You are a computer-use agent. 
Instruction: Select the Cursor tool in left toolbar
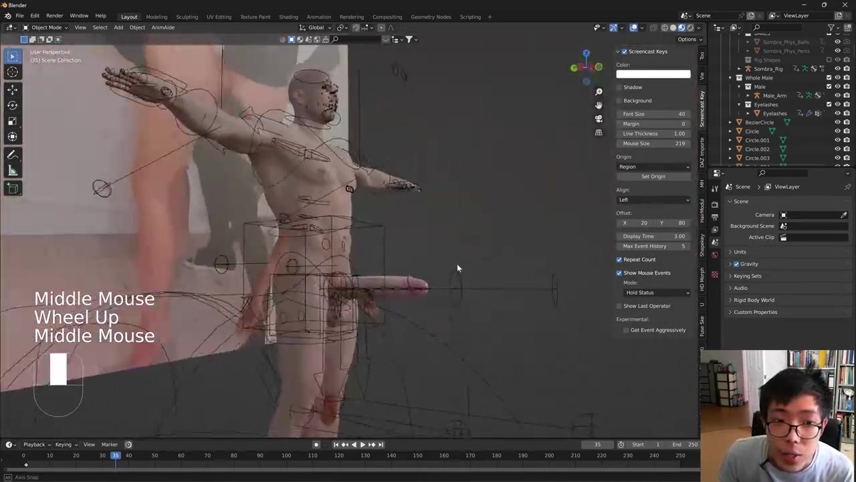[13, 72]
